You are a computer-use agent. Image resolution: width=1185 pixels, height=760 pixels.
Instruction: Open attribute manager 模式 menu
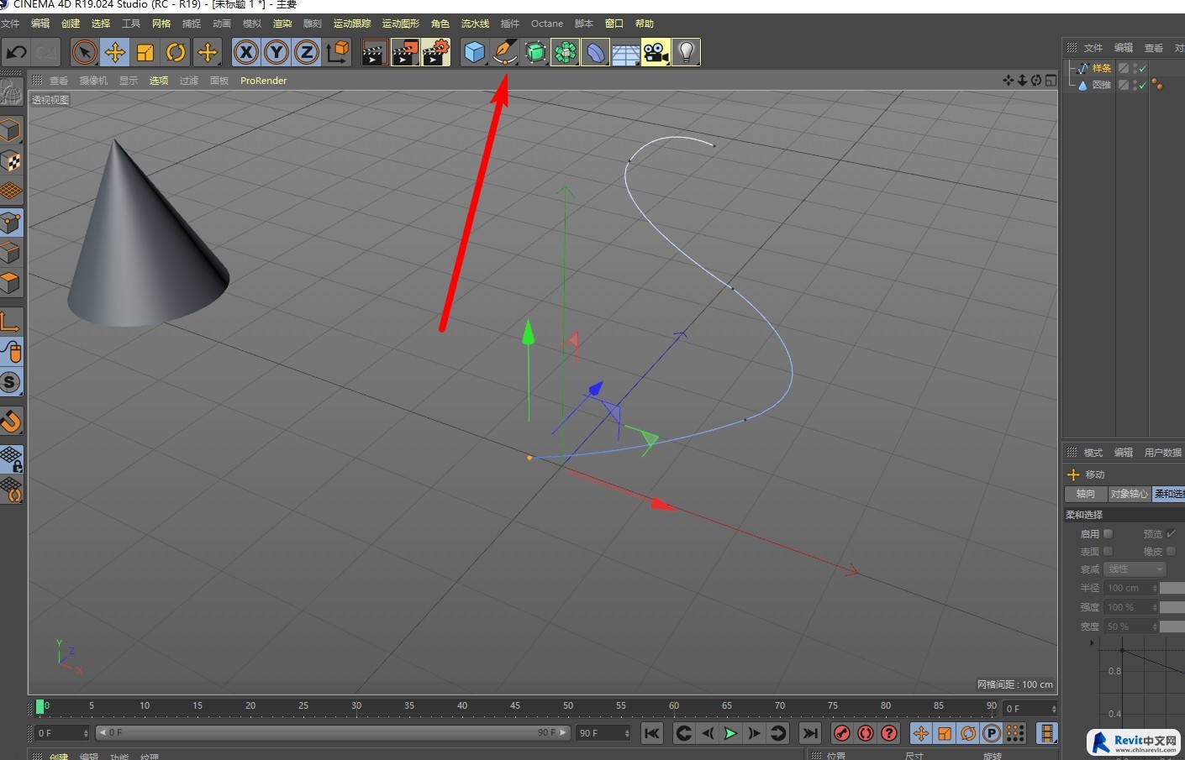pyautogui.click(x=1093, y=453)
